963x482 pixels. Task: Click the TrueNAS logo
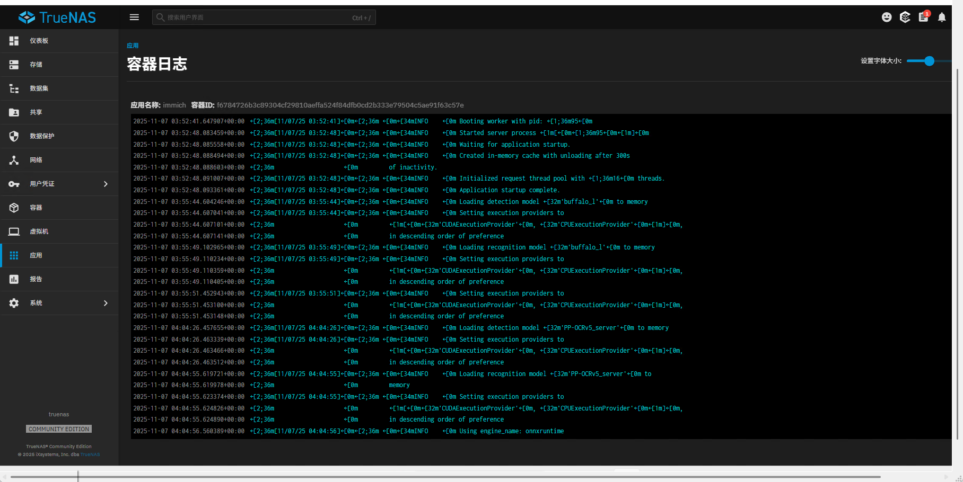coord(57,17)
